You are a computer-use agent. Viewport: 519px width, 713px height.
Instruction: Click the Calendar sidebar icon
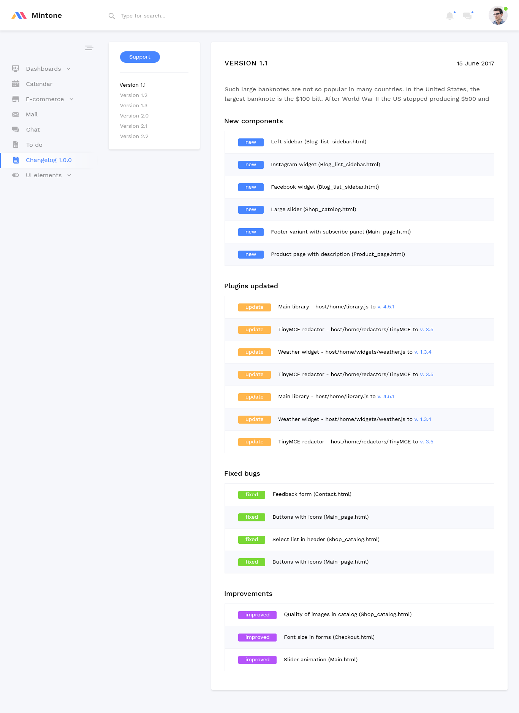(x=16, y=84)
